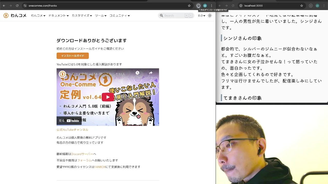This screenshot has width=328, height=184.
Task: Click forward arrow in onecomme browser window
Action: click(11, 6)
